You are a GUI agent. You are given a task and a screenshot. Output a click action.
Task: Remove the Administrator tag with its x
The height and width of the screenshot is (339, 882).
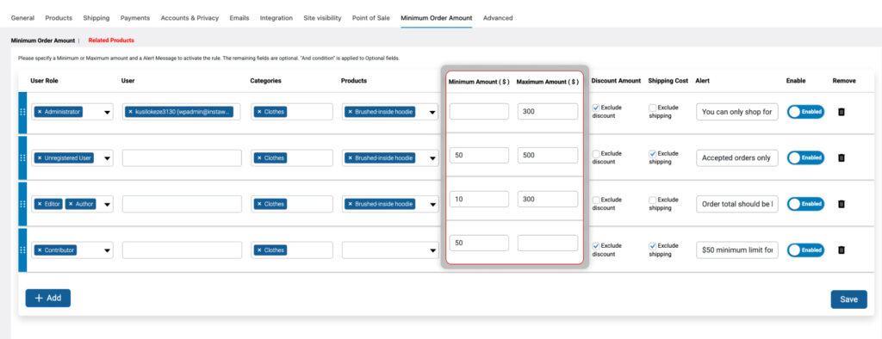pyautogui.click(x=40, y=112)
